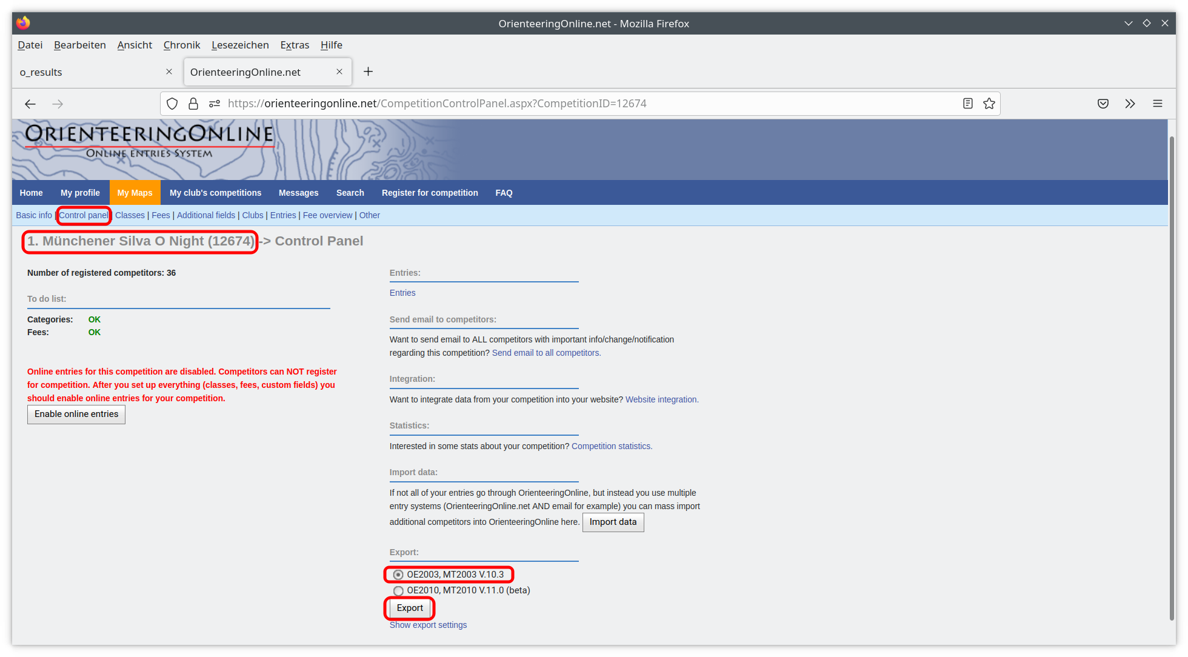Open Additional fields submenu link
Viewport: 1188px width, 657px height.
point(206,215)
